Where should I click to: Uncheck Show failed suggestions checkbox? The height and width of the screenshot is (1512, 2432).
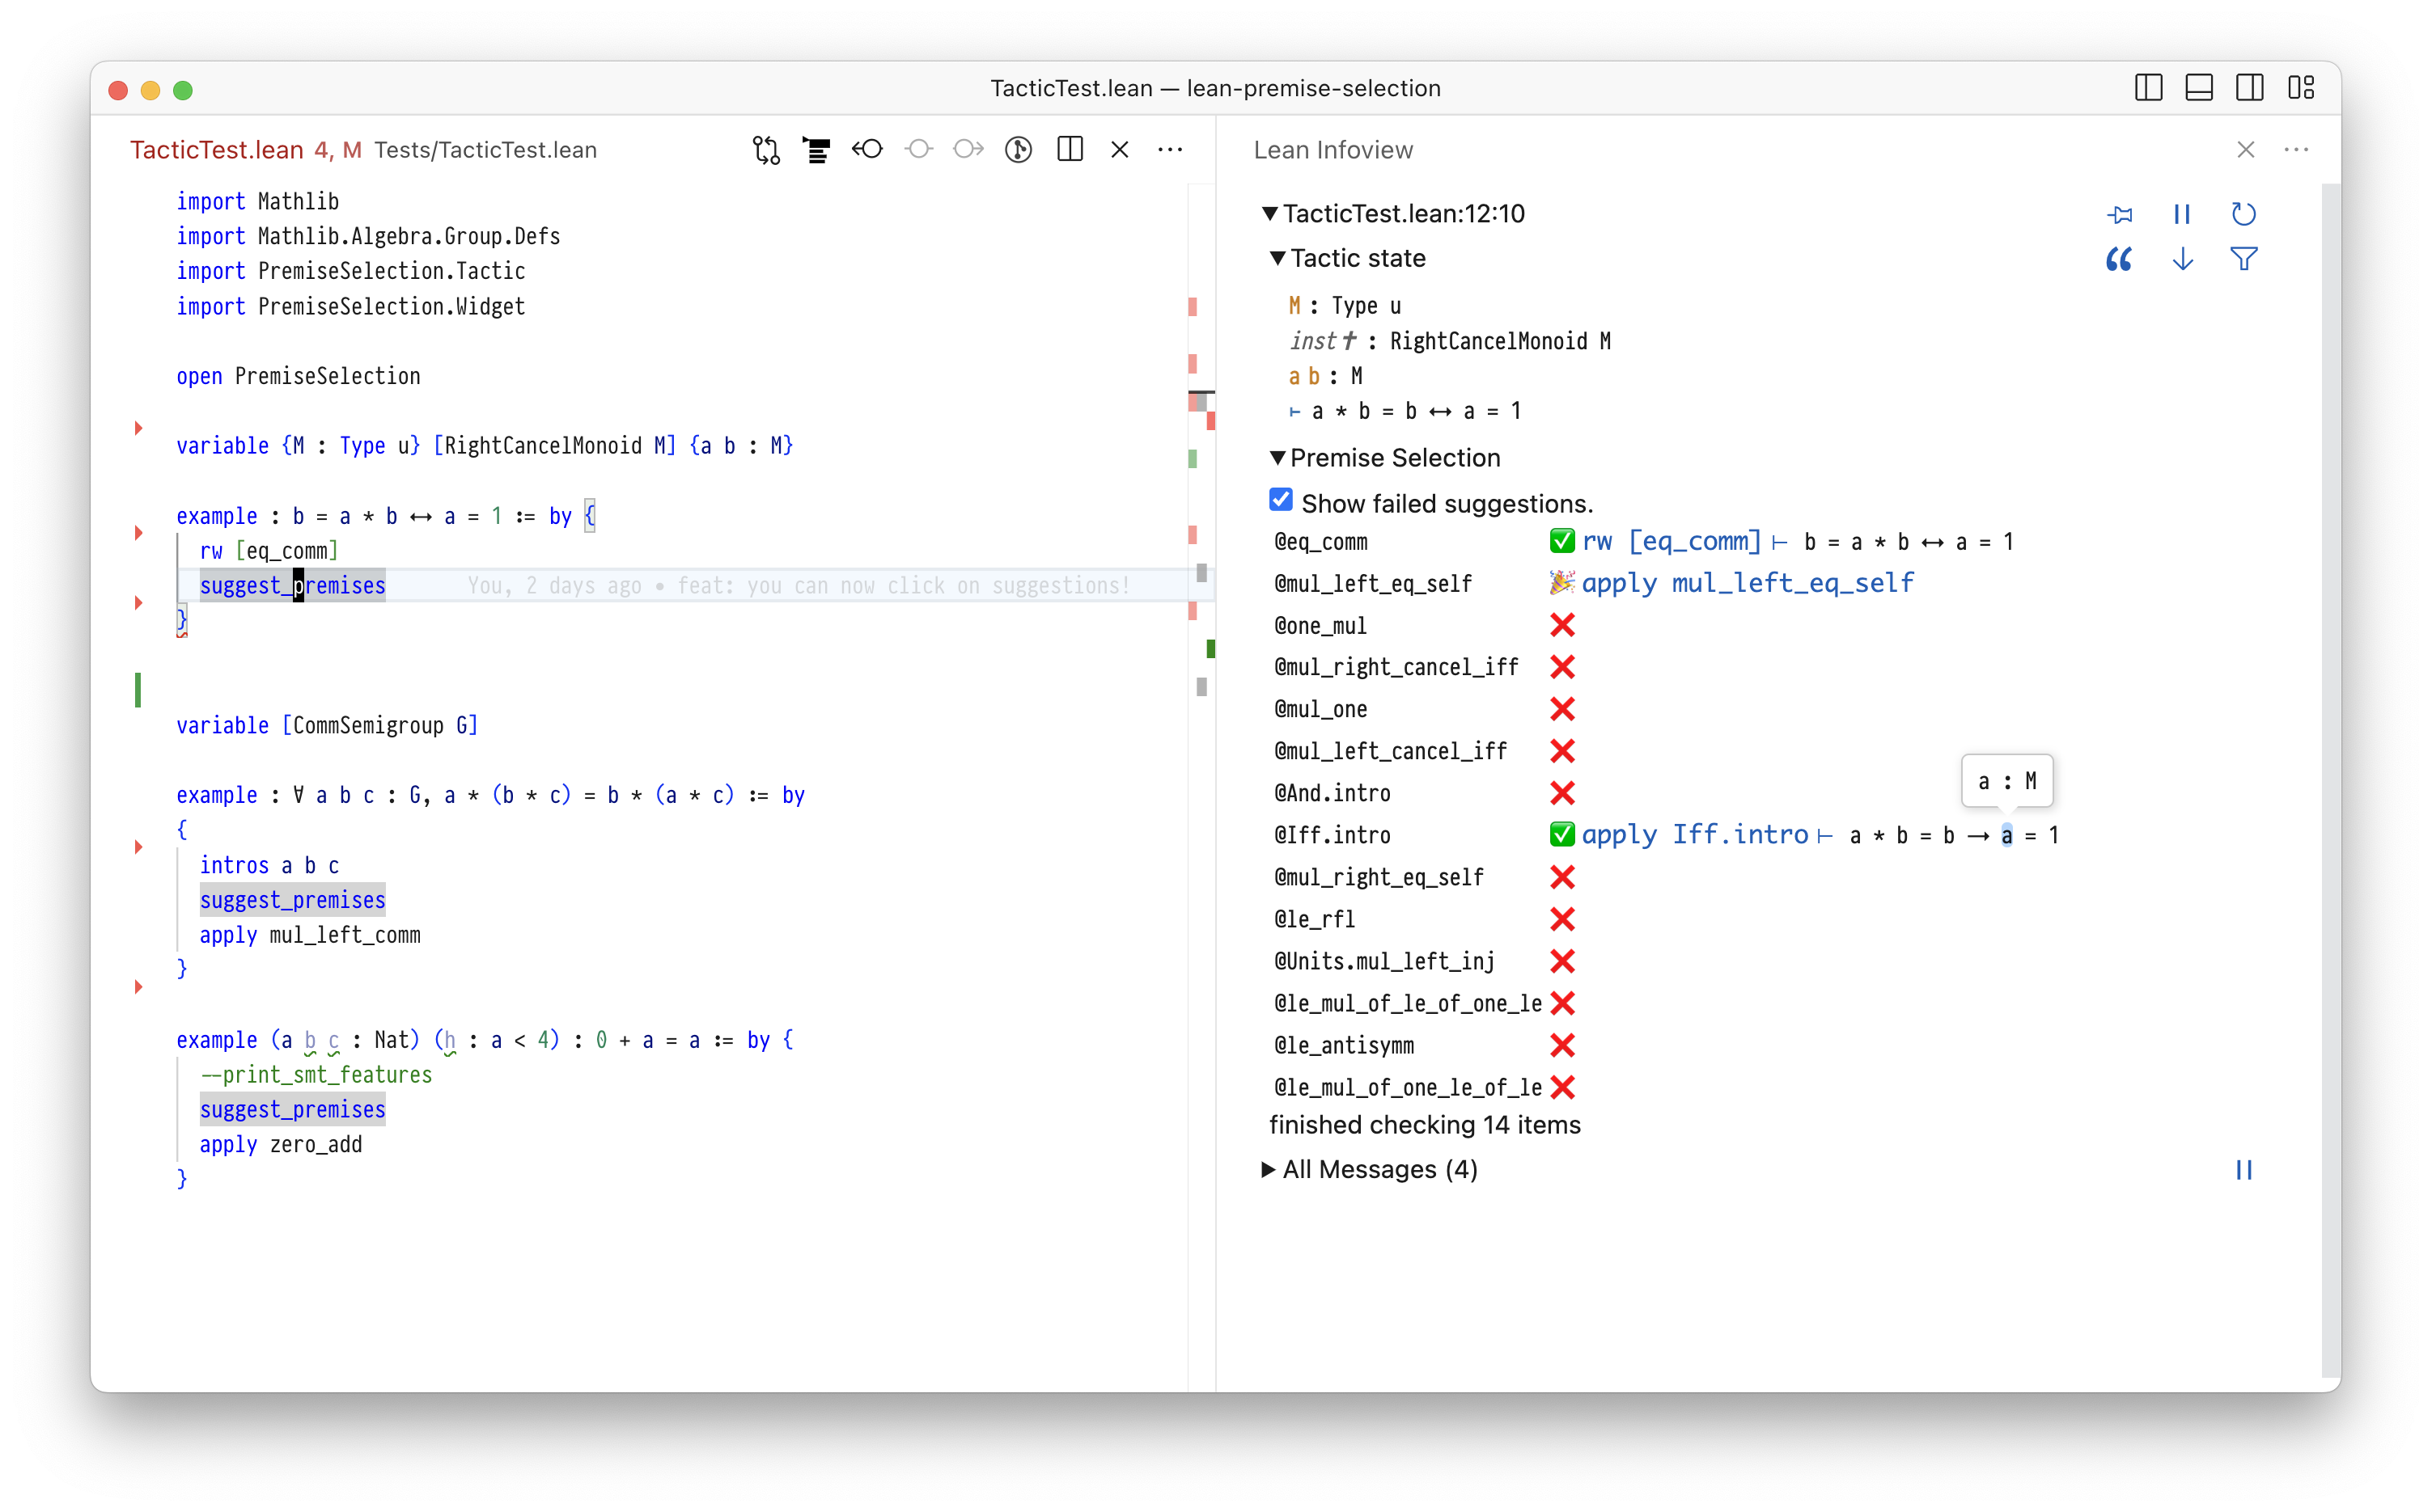coord(1281,500)
